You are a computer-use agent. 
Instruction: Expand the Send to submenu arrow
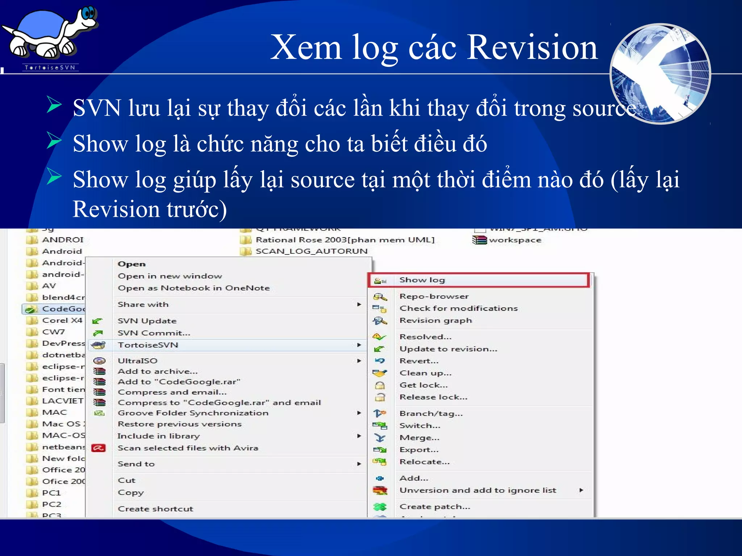[x=359, y=464]
